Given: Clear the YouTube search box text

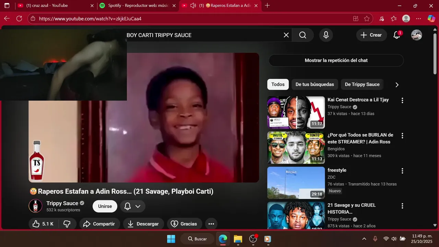Looking at the screenshot, I should [x=286, y=35].
